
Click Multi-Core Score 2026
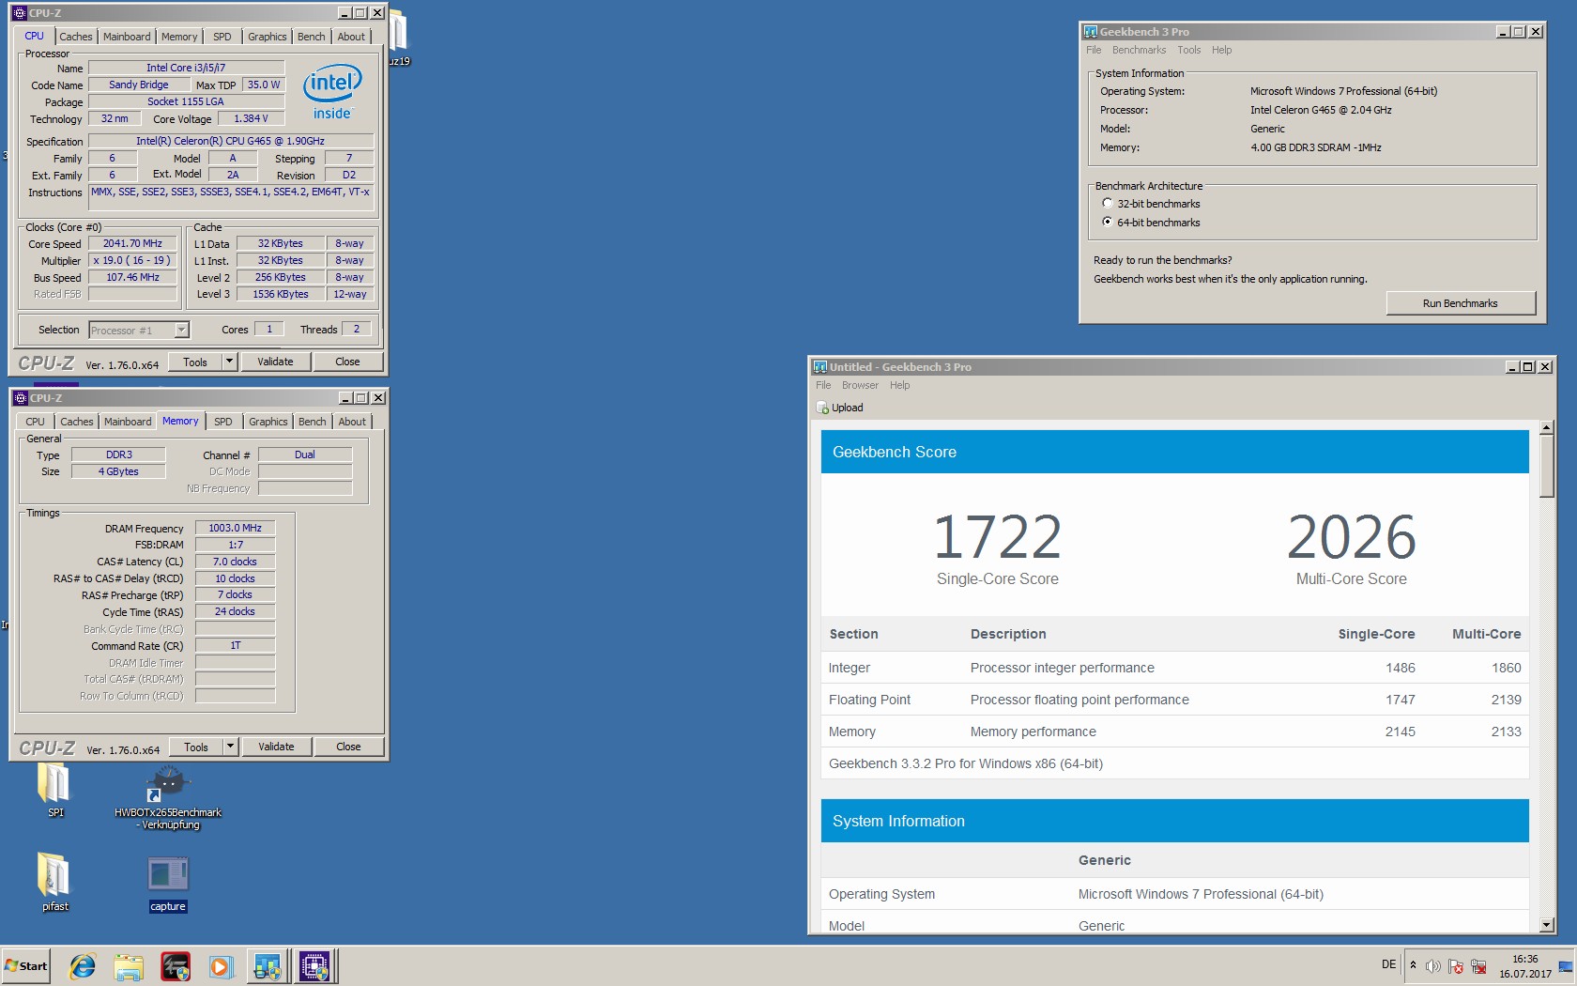(1352, 536)
